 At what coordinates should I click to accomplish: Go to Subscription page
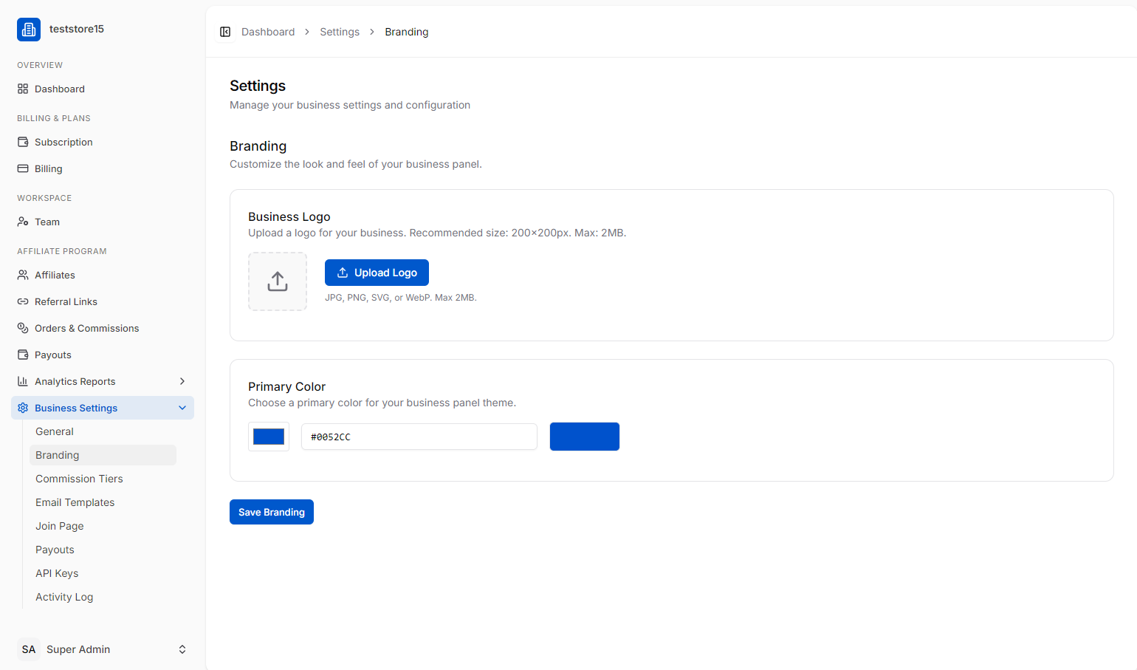click(x=103, y=142)
